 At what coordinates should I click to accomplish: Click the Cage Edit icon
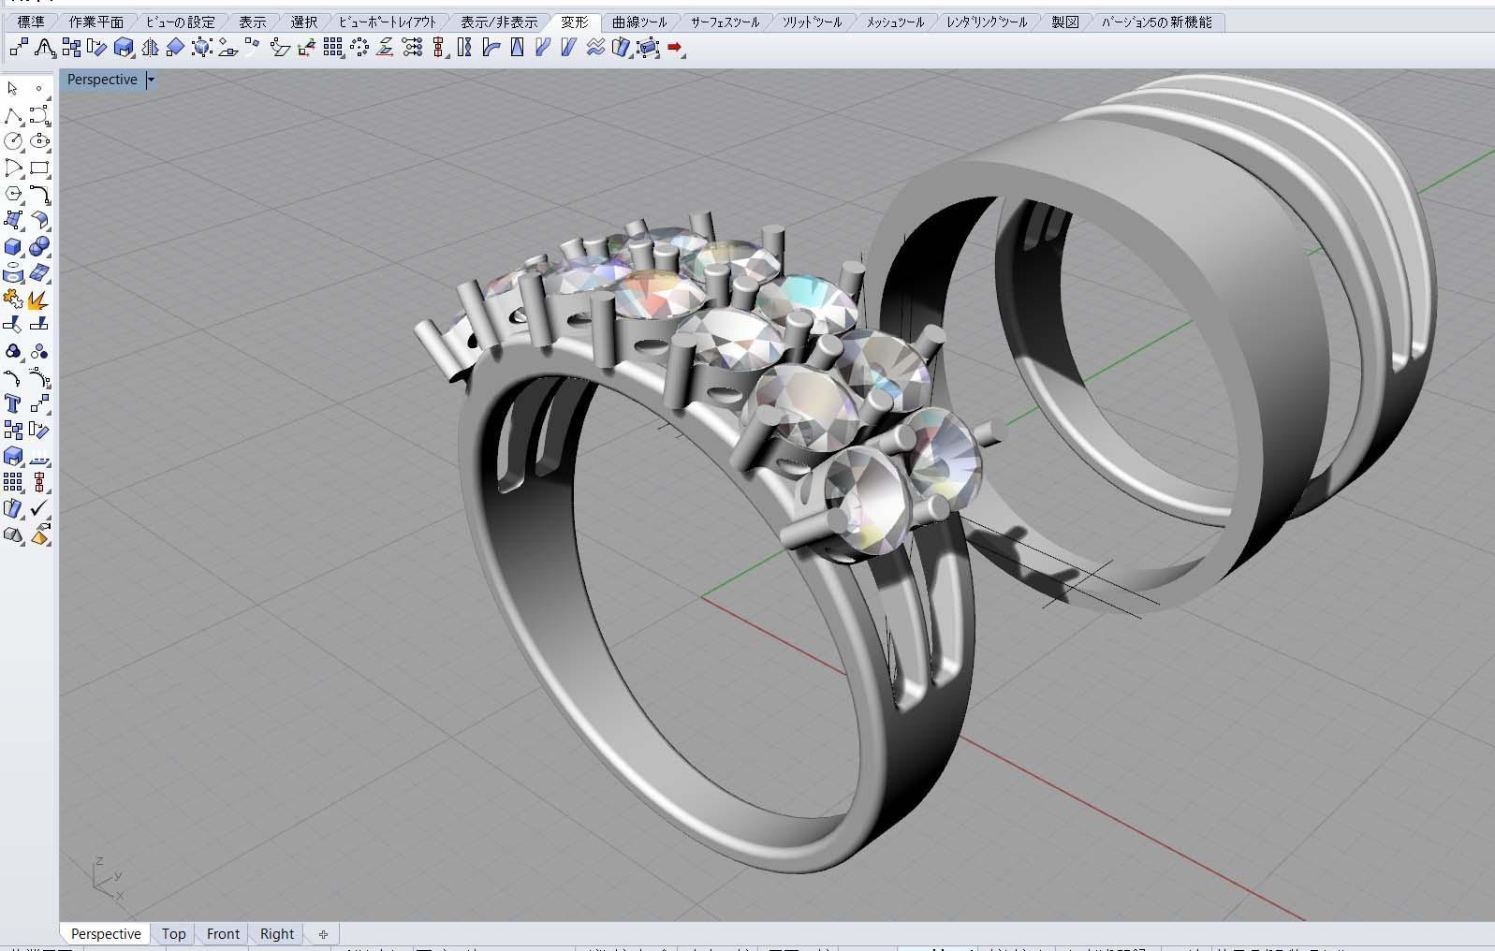coord(648,48)
